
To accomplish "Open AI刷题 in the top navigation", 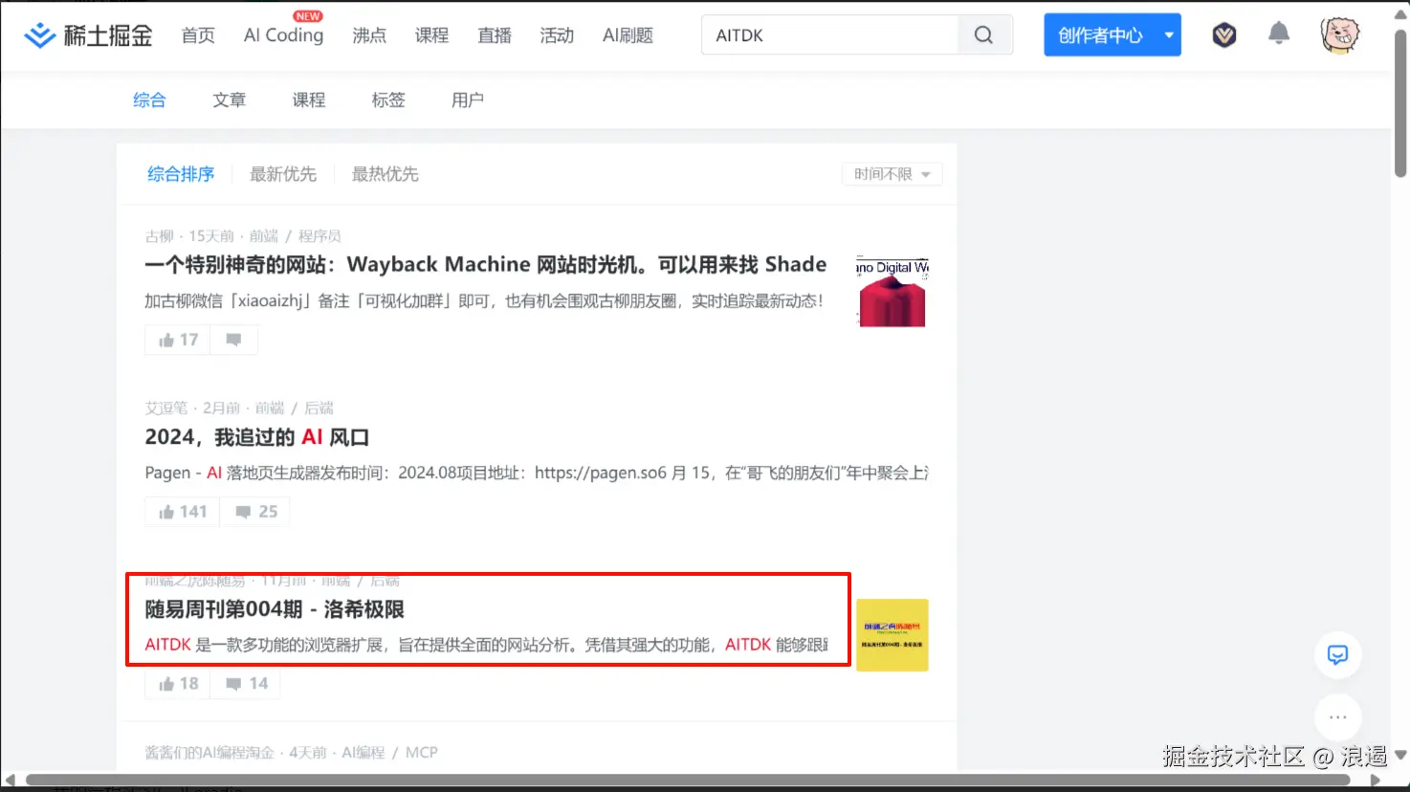I will [628, 35].
